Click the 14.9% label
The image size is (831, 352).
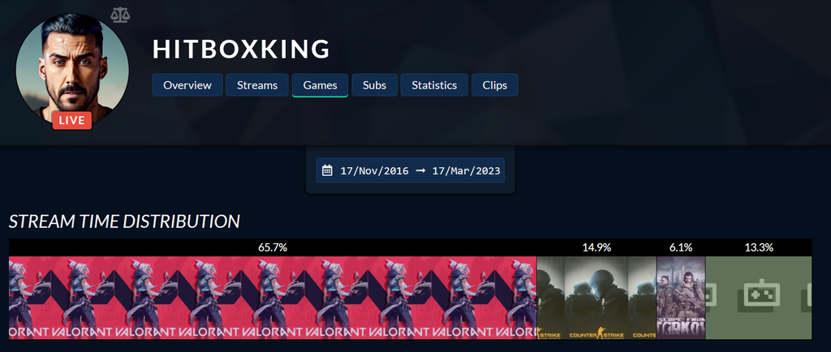pos(596,247)
